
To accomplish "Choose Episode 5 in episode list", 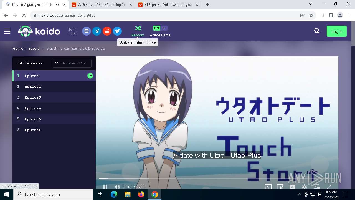I will click(54, 119).
